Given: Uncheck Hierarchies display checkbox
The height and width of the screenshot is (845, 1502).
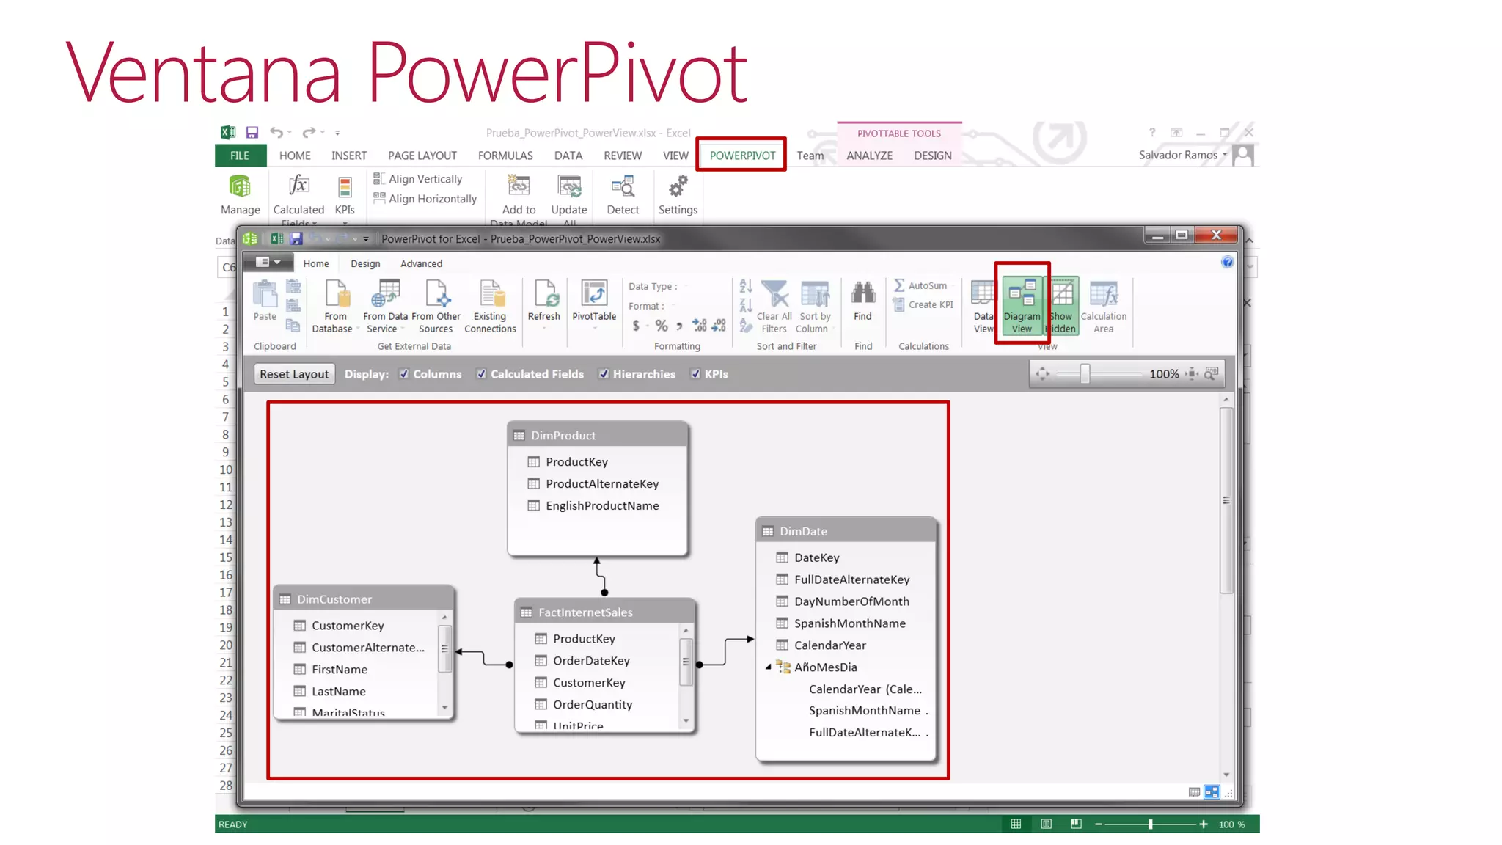Looking at the screenshot, I should point(604,374).
